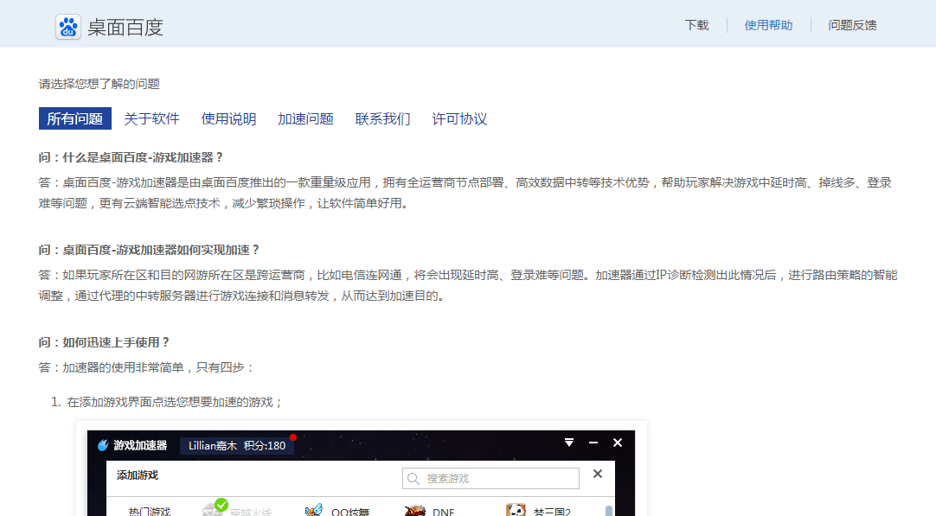Screen dimensions: 936x516
Task: Toggle the green checkmark on 穿越火线
Action: click(220, 503)
